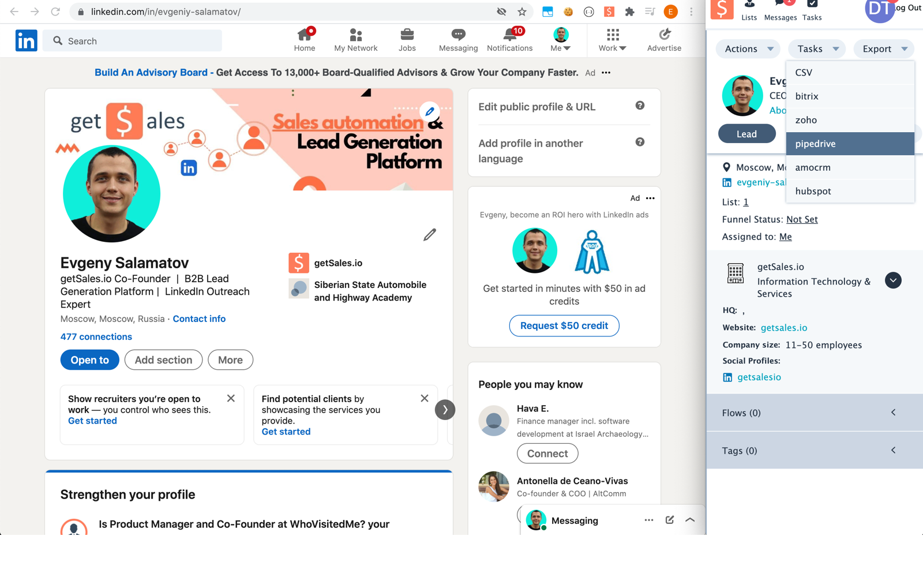Open Messages in getSales panel

tap(781, 10)
